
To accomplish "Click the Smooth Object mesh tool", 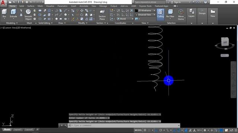I will tap(28, 14).
